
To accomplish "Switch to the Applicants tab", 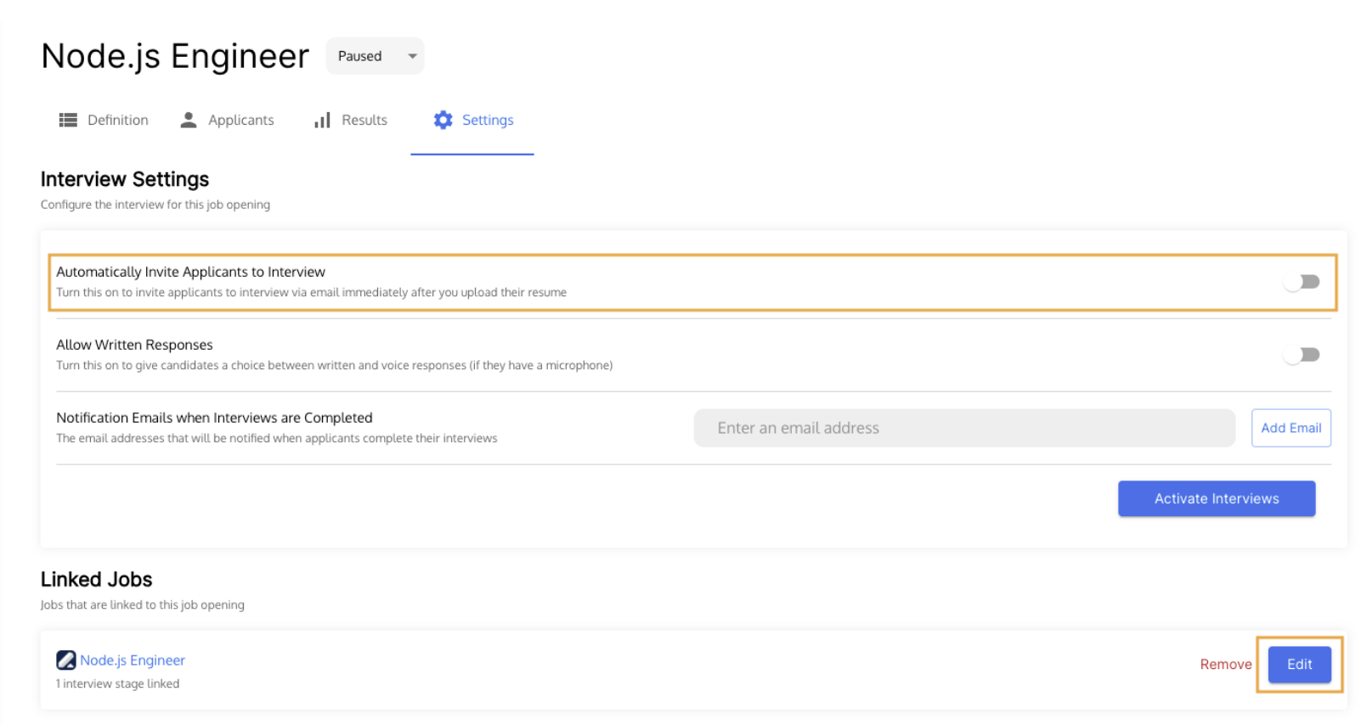I will (227, 120).
